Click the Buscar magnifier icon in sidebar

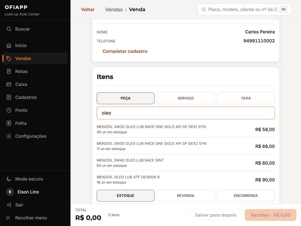click(x=9, y=29)
